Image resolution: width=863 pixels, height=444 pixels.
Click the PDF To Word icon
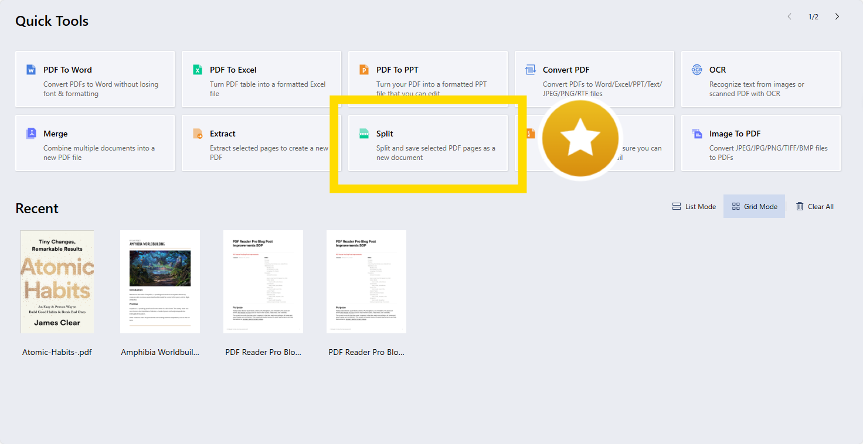(31, 70)
